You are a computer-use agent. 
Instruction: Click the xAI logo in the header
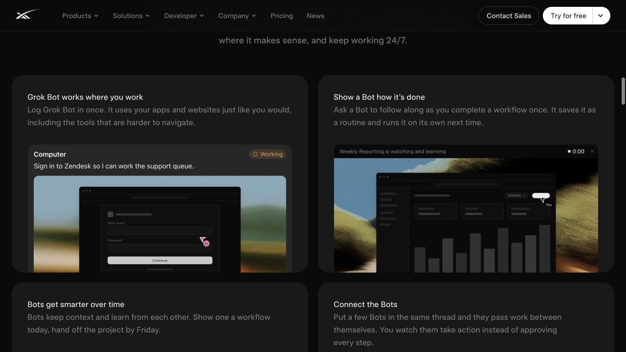[x=27, y=15]
